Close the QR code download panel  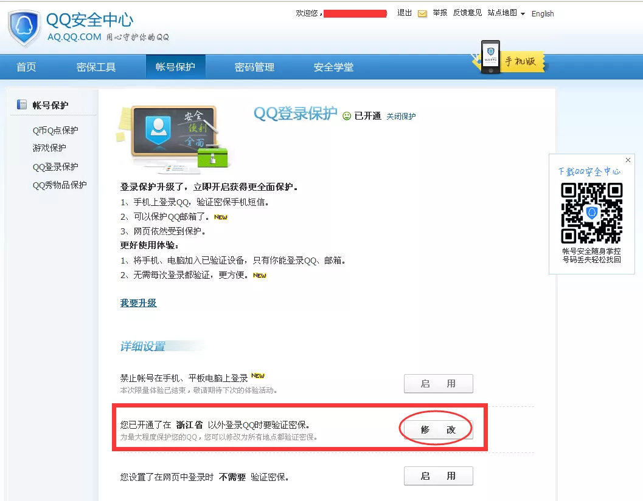pos(628,160)
